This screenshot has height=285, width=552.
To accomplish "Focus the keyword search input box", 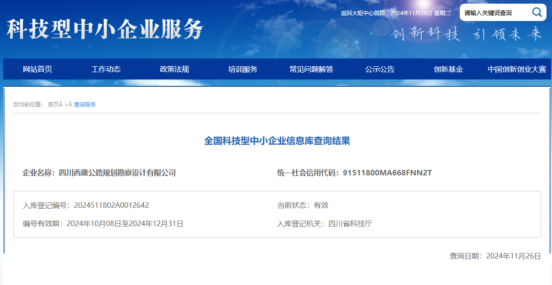I will (x=494, y=13).
